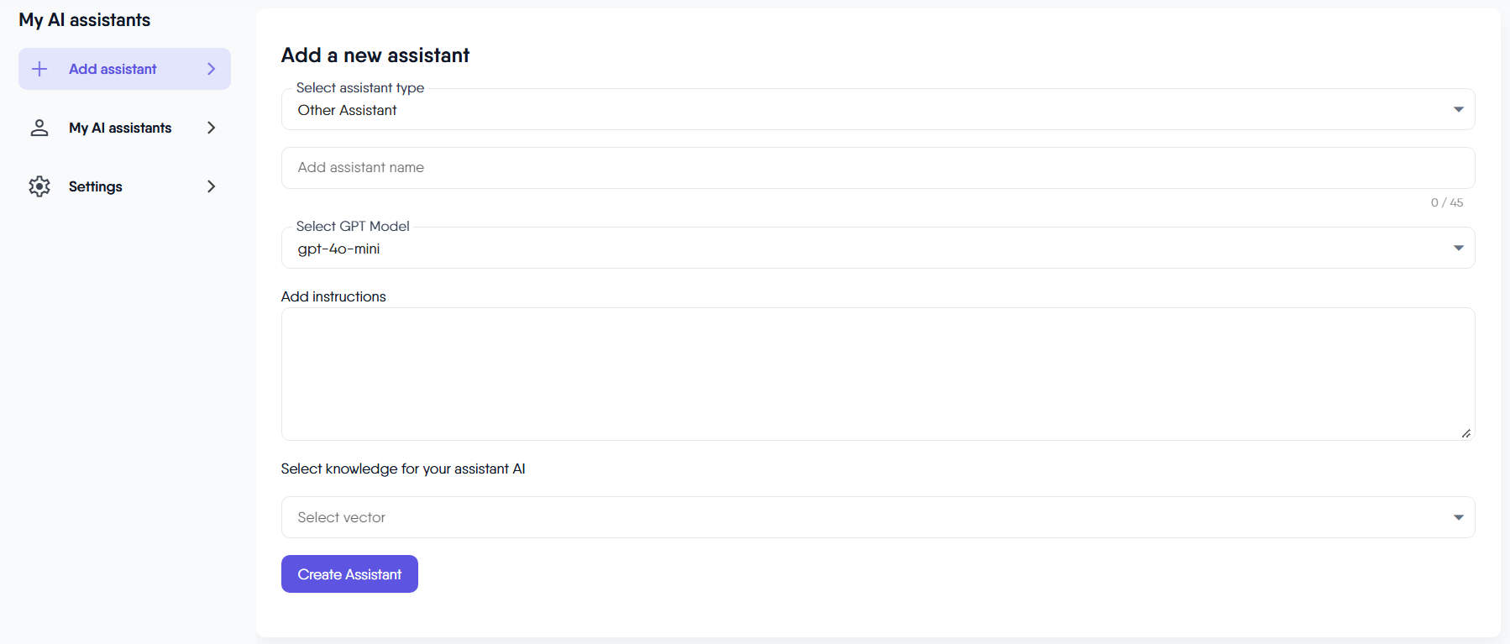Click the Settings gear icon
This screenshot has width=1510, height=644.
click(x=39, y=186)
